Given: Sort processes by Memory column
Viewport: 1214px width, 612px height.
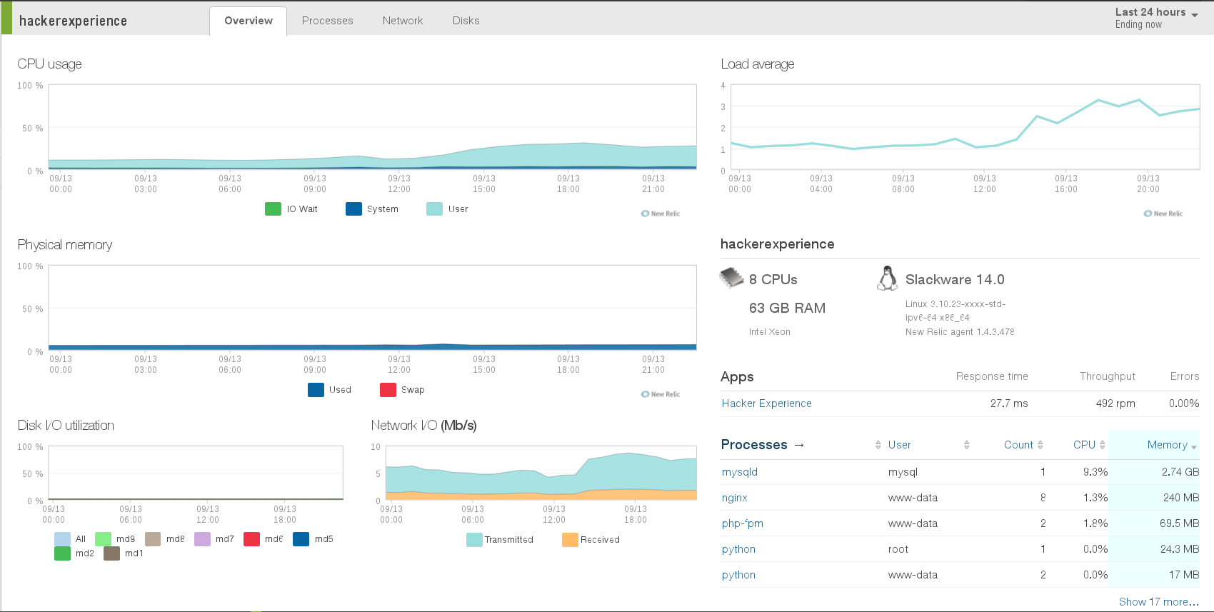Looking at the screenshot, I should tap(1167, 445).
